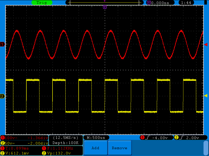
Task: Click the channel 1 100v scale readout
Action: pyautogui.click(x=11, y=138)
